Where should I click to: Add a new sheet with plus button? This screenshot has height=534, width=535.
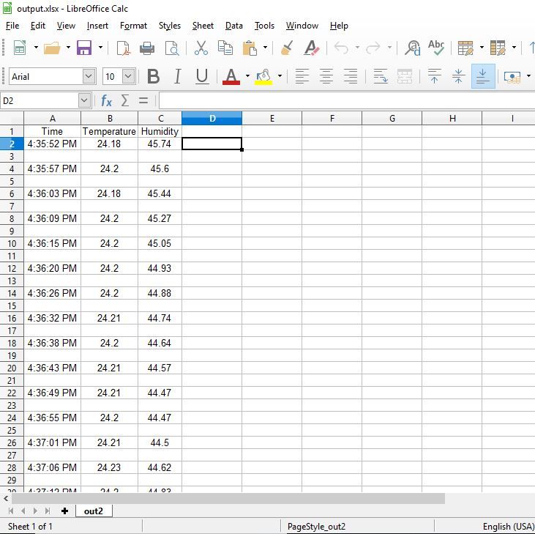tap(64, 511)
